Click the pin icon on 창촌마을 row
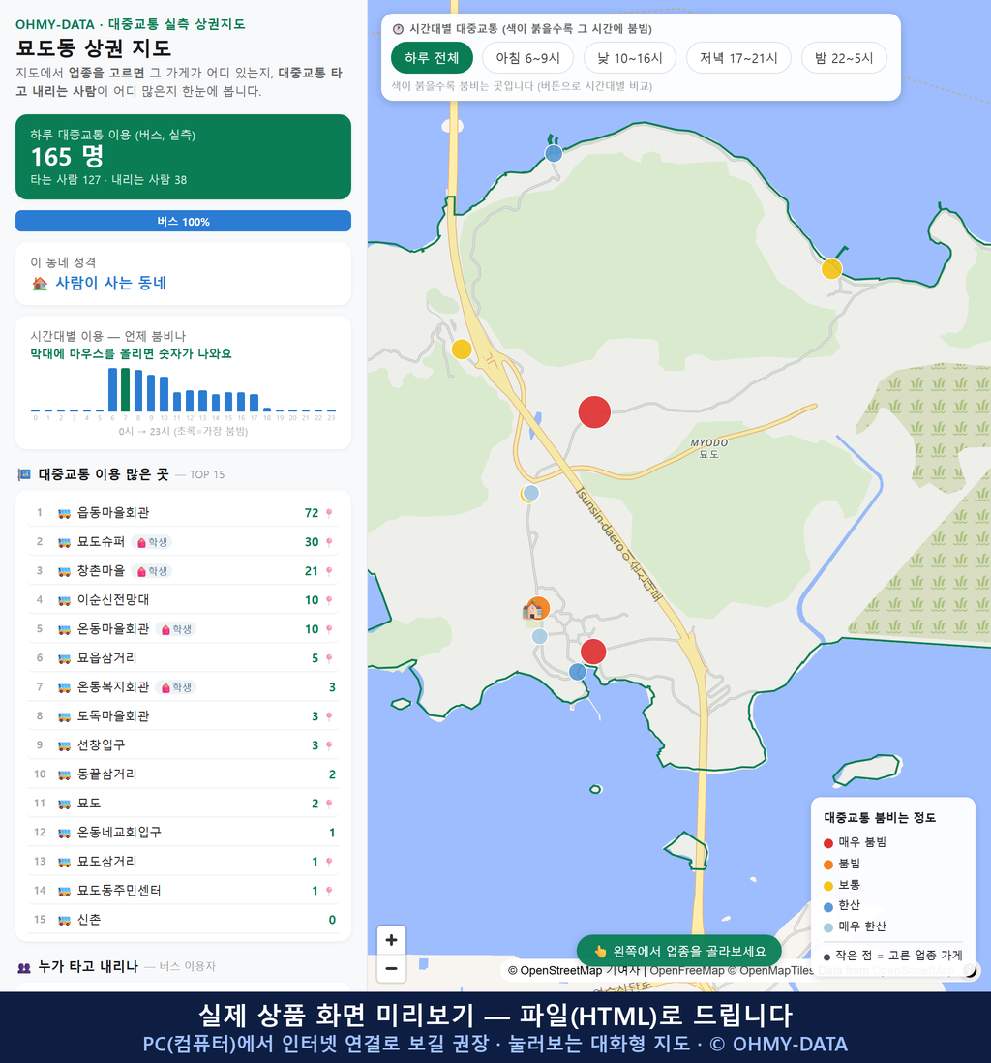This screenshot has height=1063, width=991. (x=329, y=571)
